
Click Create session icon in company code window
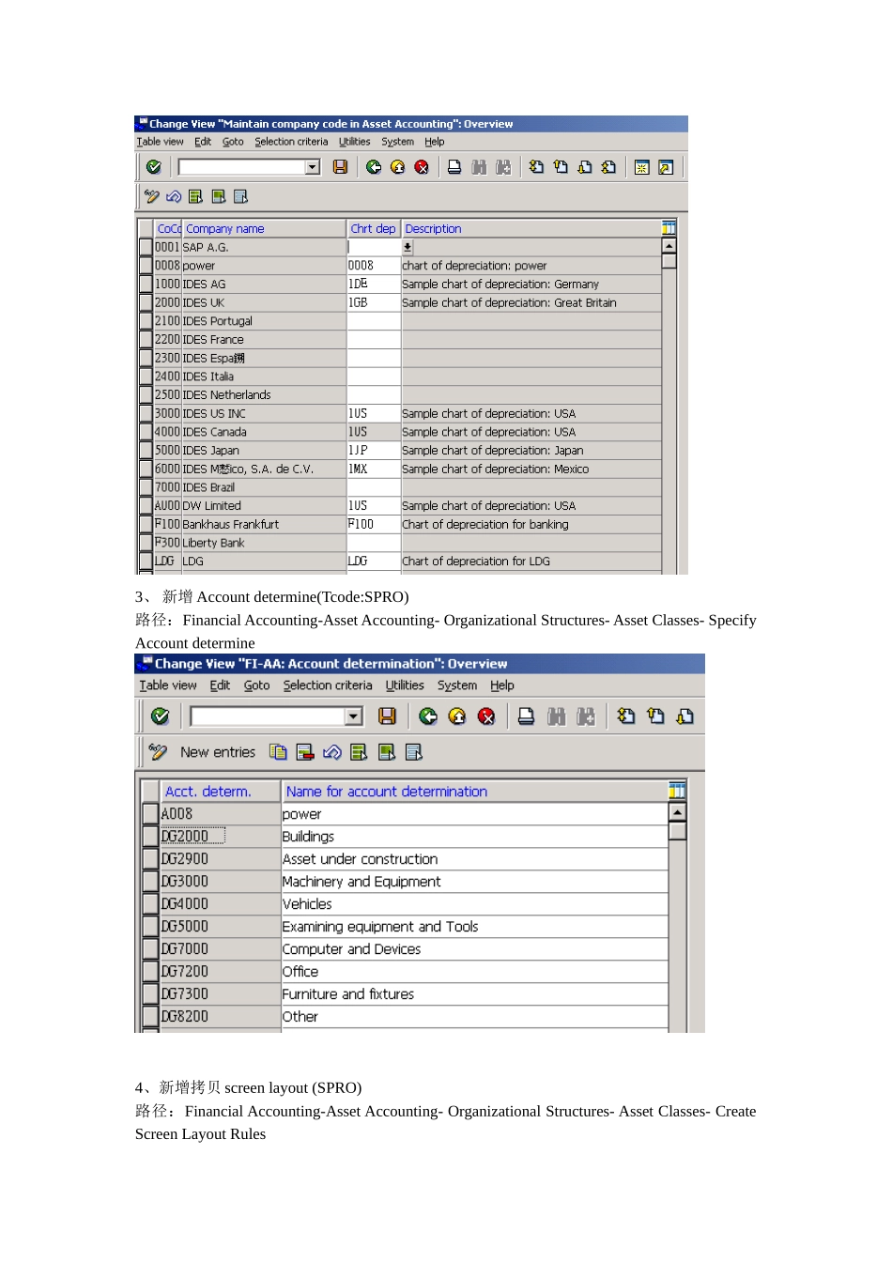(x=642, y=167)
